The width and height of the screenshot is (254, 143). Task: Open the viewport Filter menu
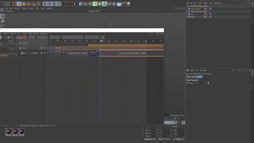37,8
